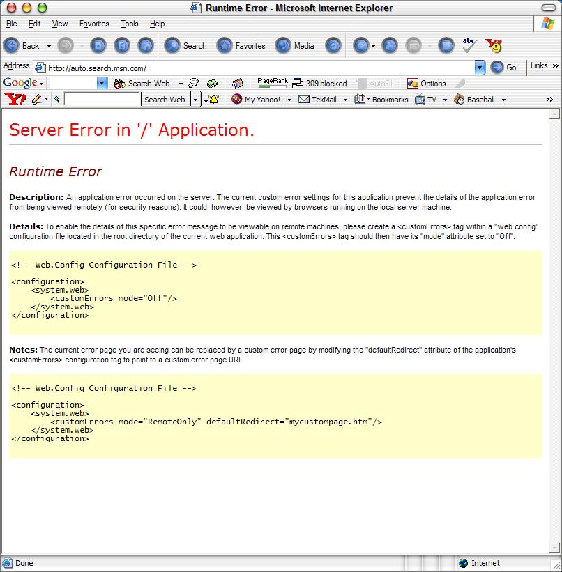Click the Yahoo alerts bell icon
The width and height of the screenshot is (562, 572).
213,99
